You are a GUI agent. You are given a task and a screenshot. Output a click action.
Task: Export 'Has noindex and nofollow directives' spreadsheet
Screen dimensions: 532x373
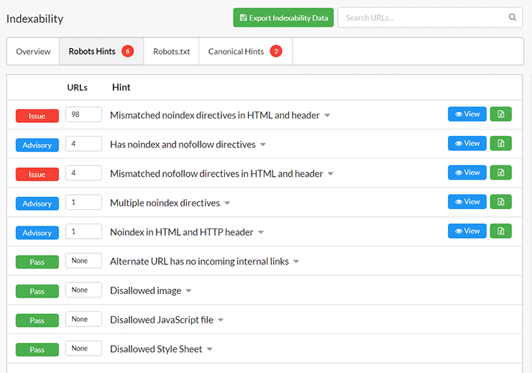coord(501,144)
